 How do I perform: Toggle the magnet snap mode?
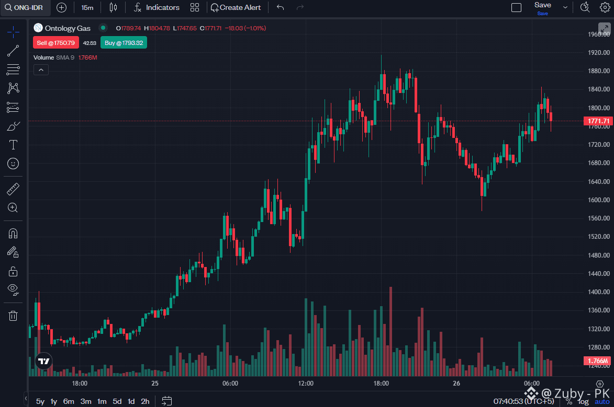pos(13,234)
